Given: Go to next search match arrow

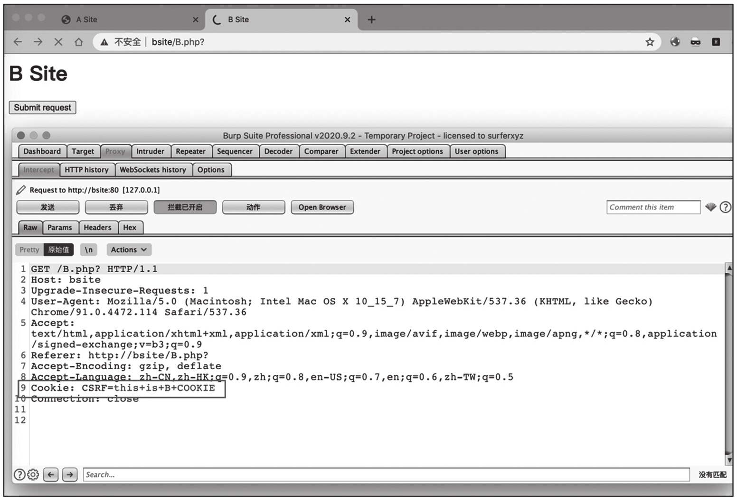Looking at the screenshot, I should point(70,474).
